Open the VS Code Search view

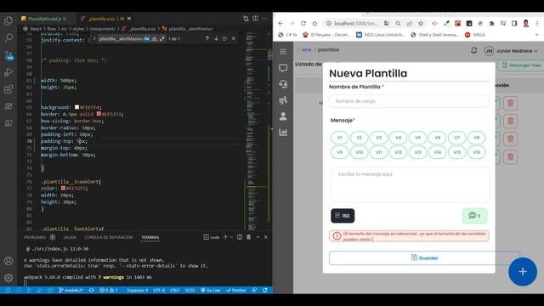pos(8,37)
